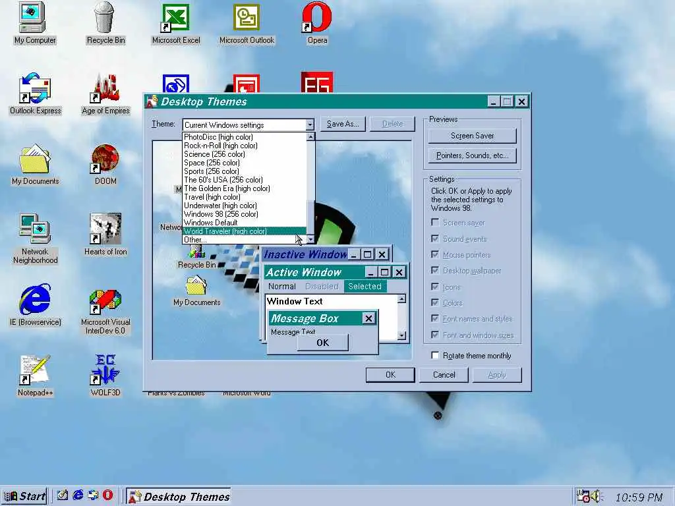Select Travel (high color) theme

tap(244, 197)
